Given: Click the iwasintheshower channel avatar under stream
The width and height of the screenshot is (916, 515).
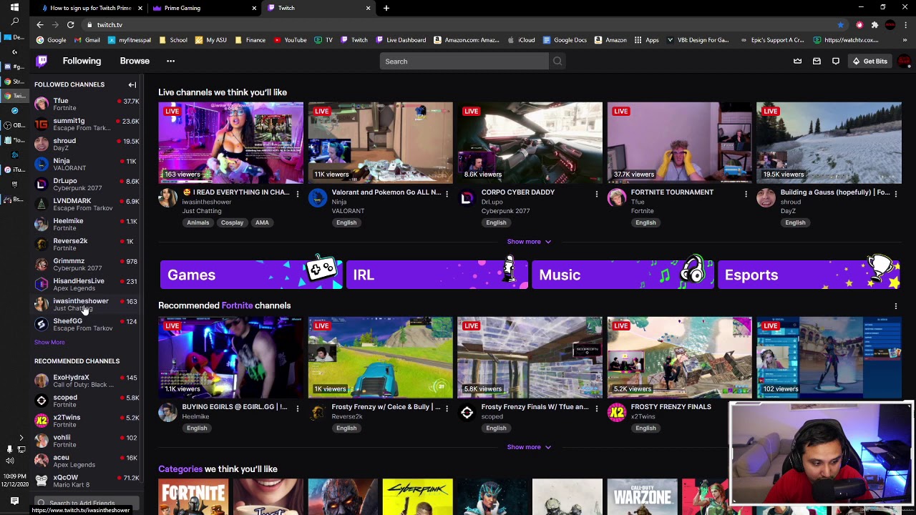Looking at the screenshot, I should click(167, 198).
